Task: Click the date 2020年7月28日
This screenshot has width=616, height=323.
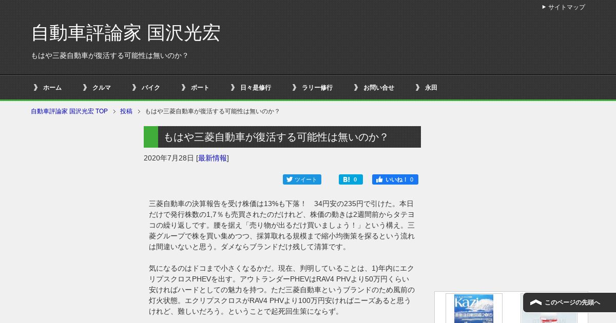Action: 169,158
